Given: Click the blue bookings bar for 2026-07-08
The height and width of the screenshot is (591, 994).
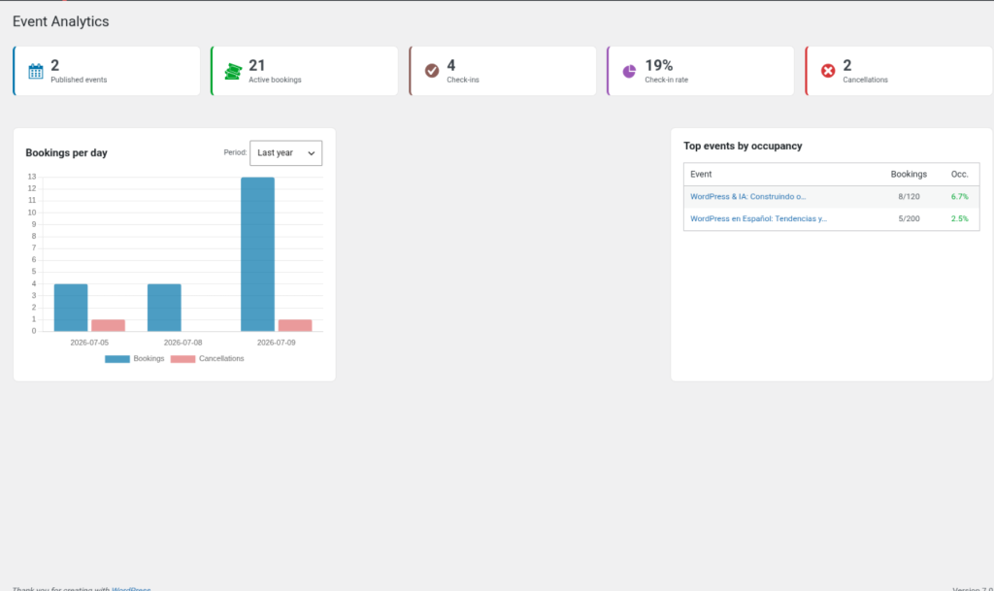Looking at the screenshot, I should (164, 308).
